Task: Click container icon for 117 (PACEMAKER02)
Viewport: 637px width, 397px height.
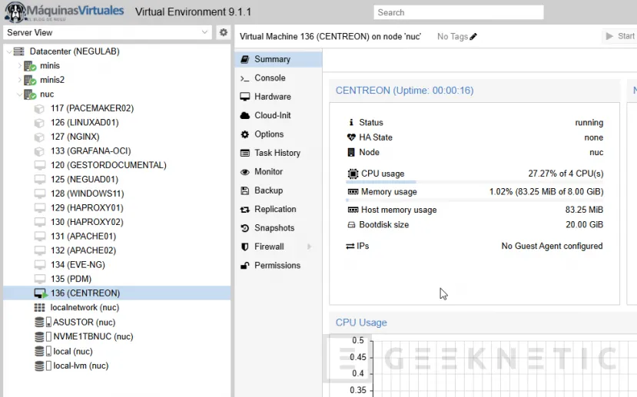Action: pyautogui.click(x=39, y=108)
